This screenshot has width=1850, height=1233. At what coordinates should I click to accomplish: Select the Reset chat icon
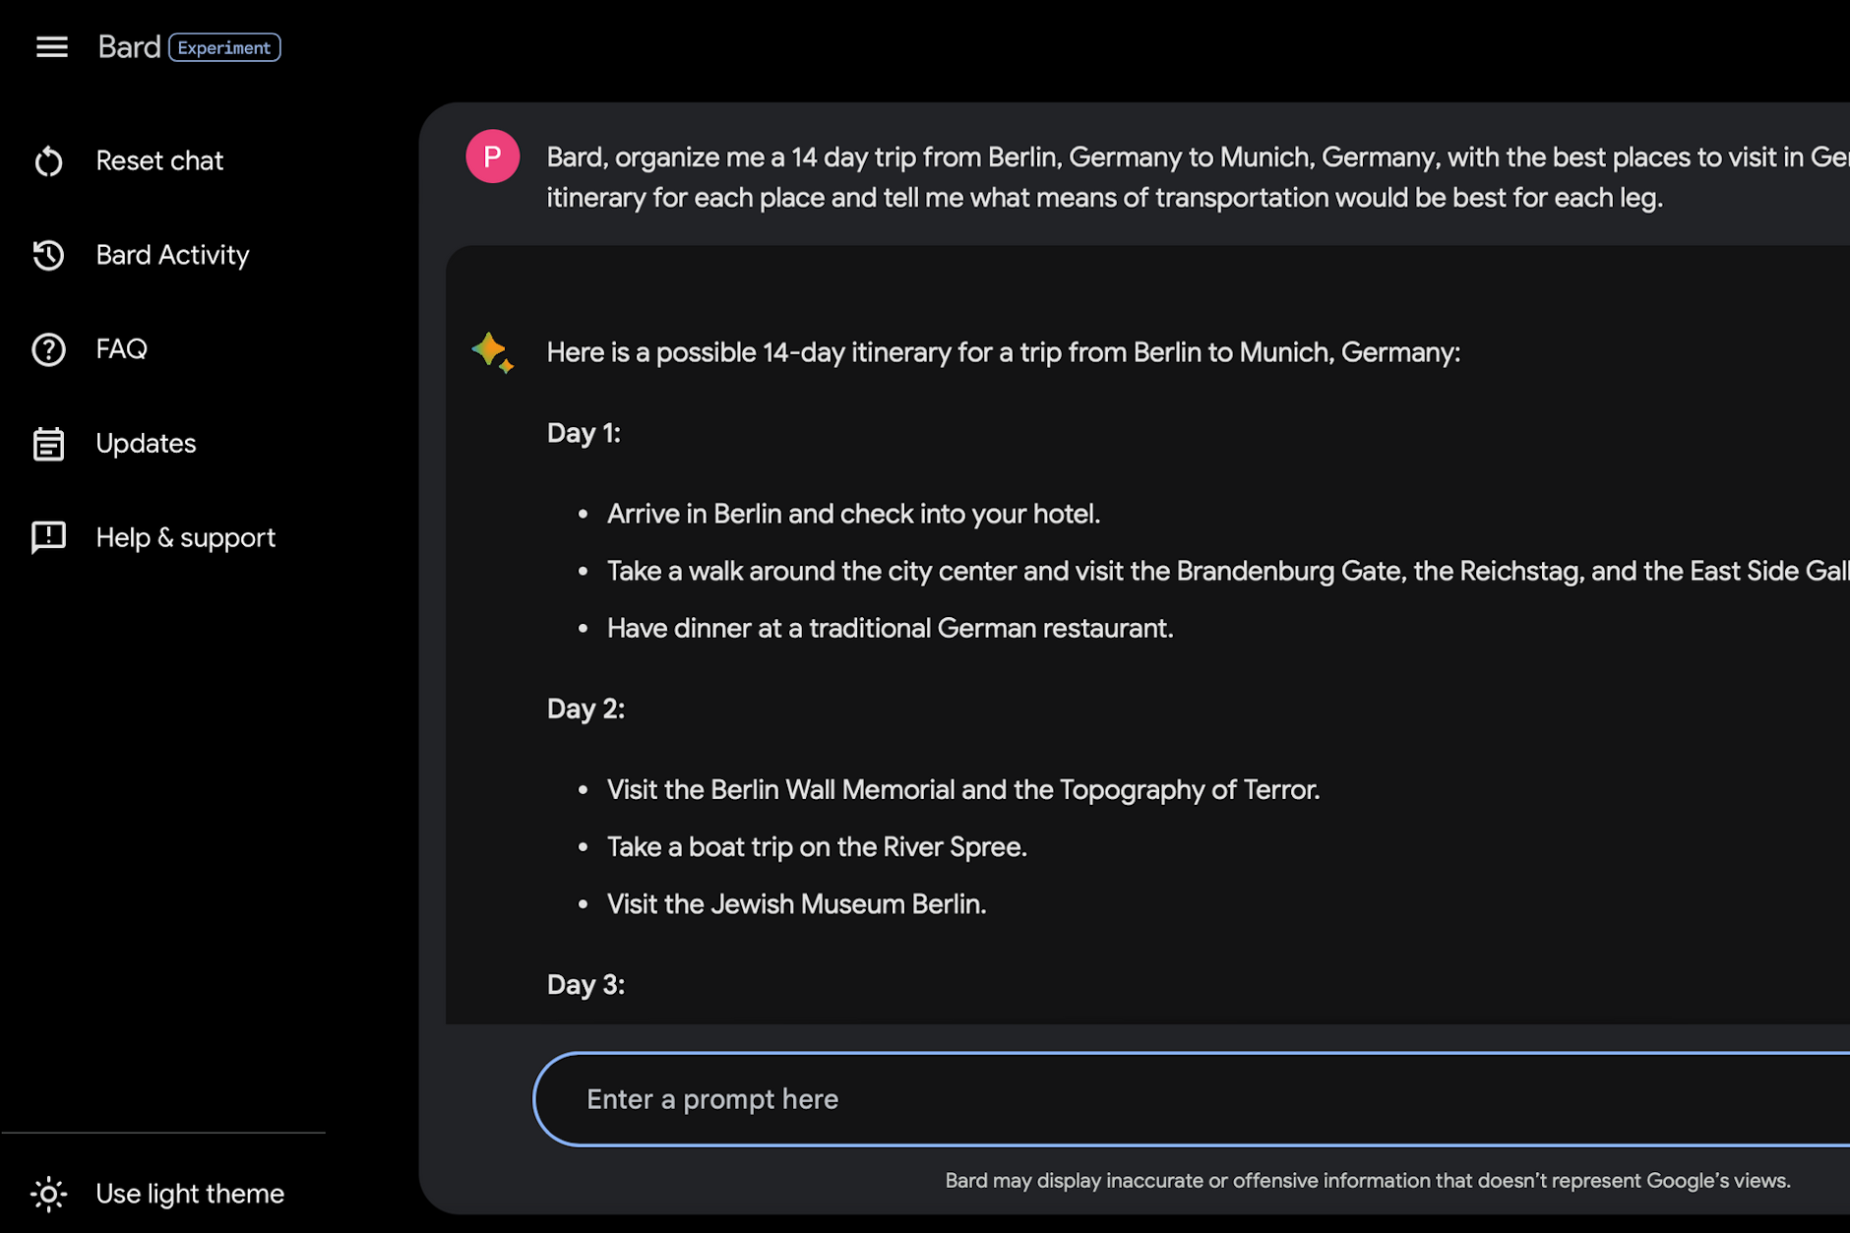pos(48,160)
